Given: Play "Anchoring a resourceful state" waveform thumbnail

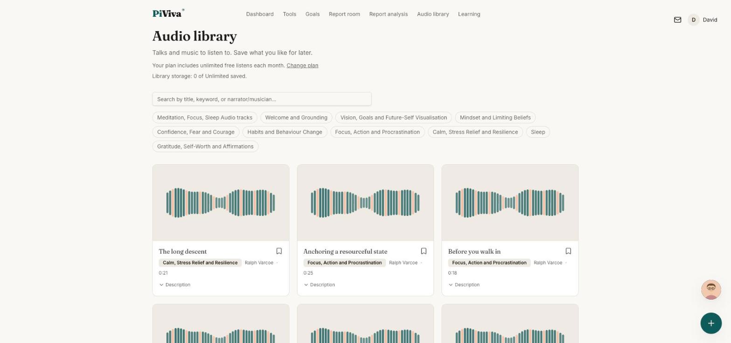Looking at the screenshot, I should tap(365, 203).
